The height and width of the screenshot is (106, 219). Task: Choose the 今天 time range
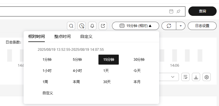(x=137, y=71)
